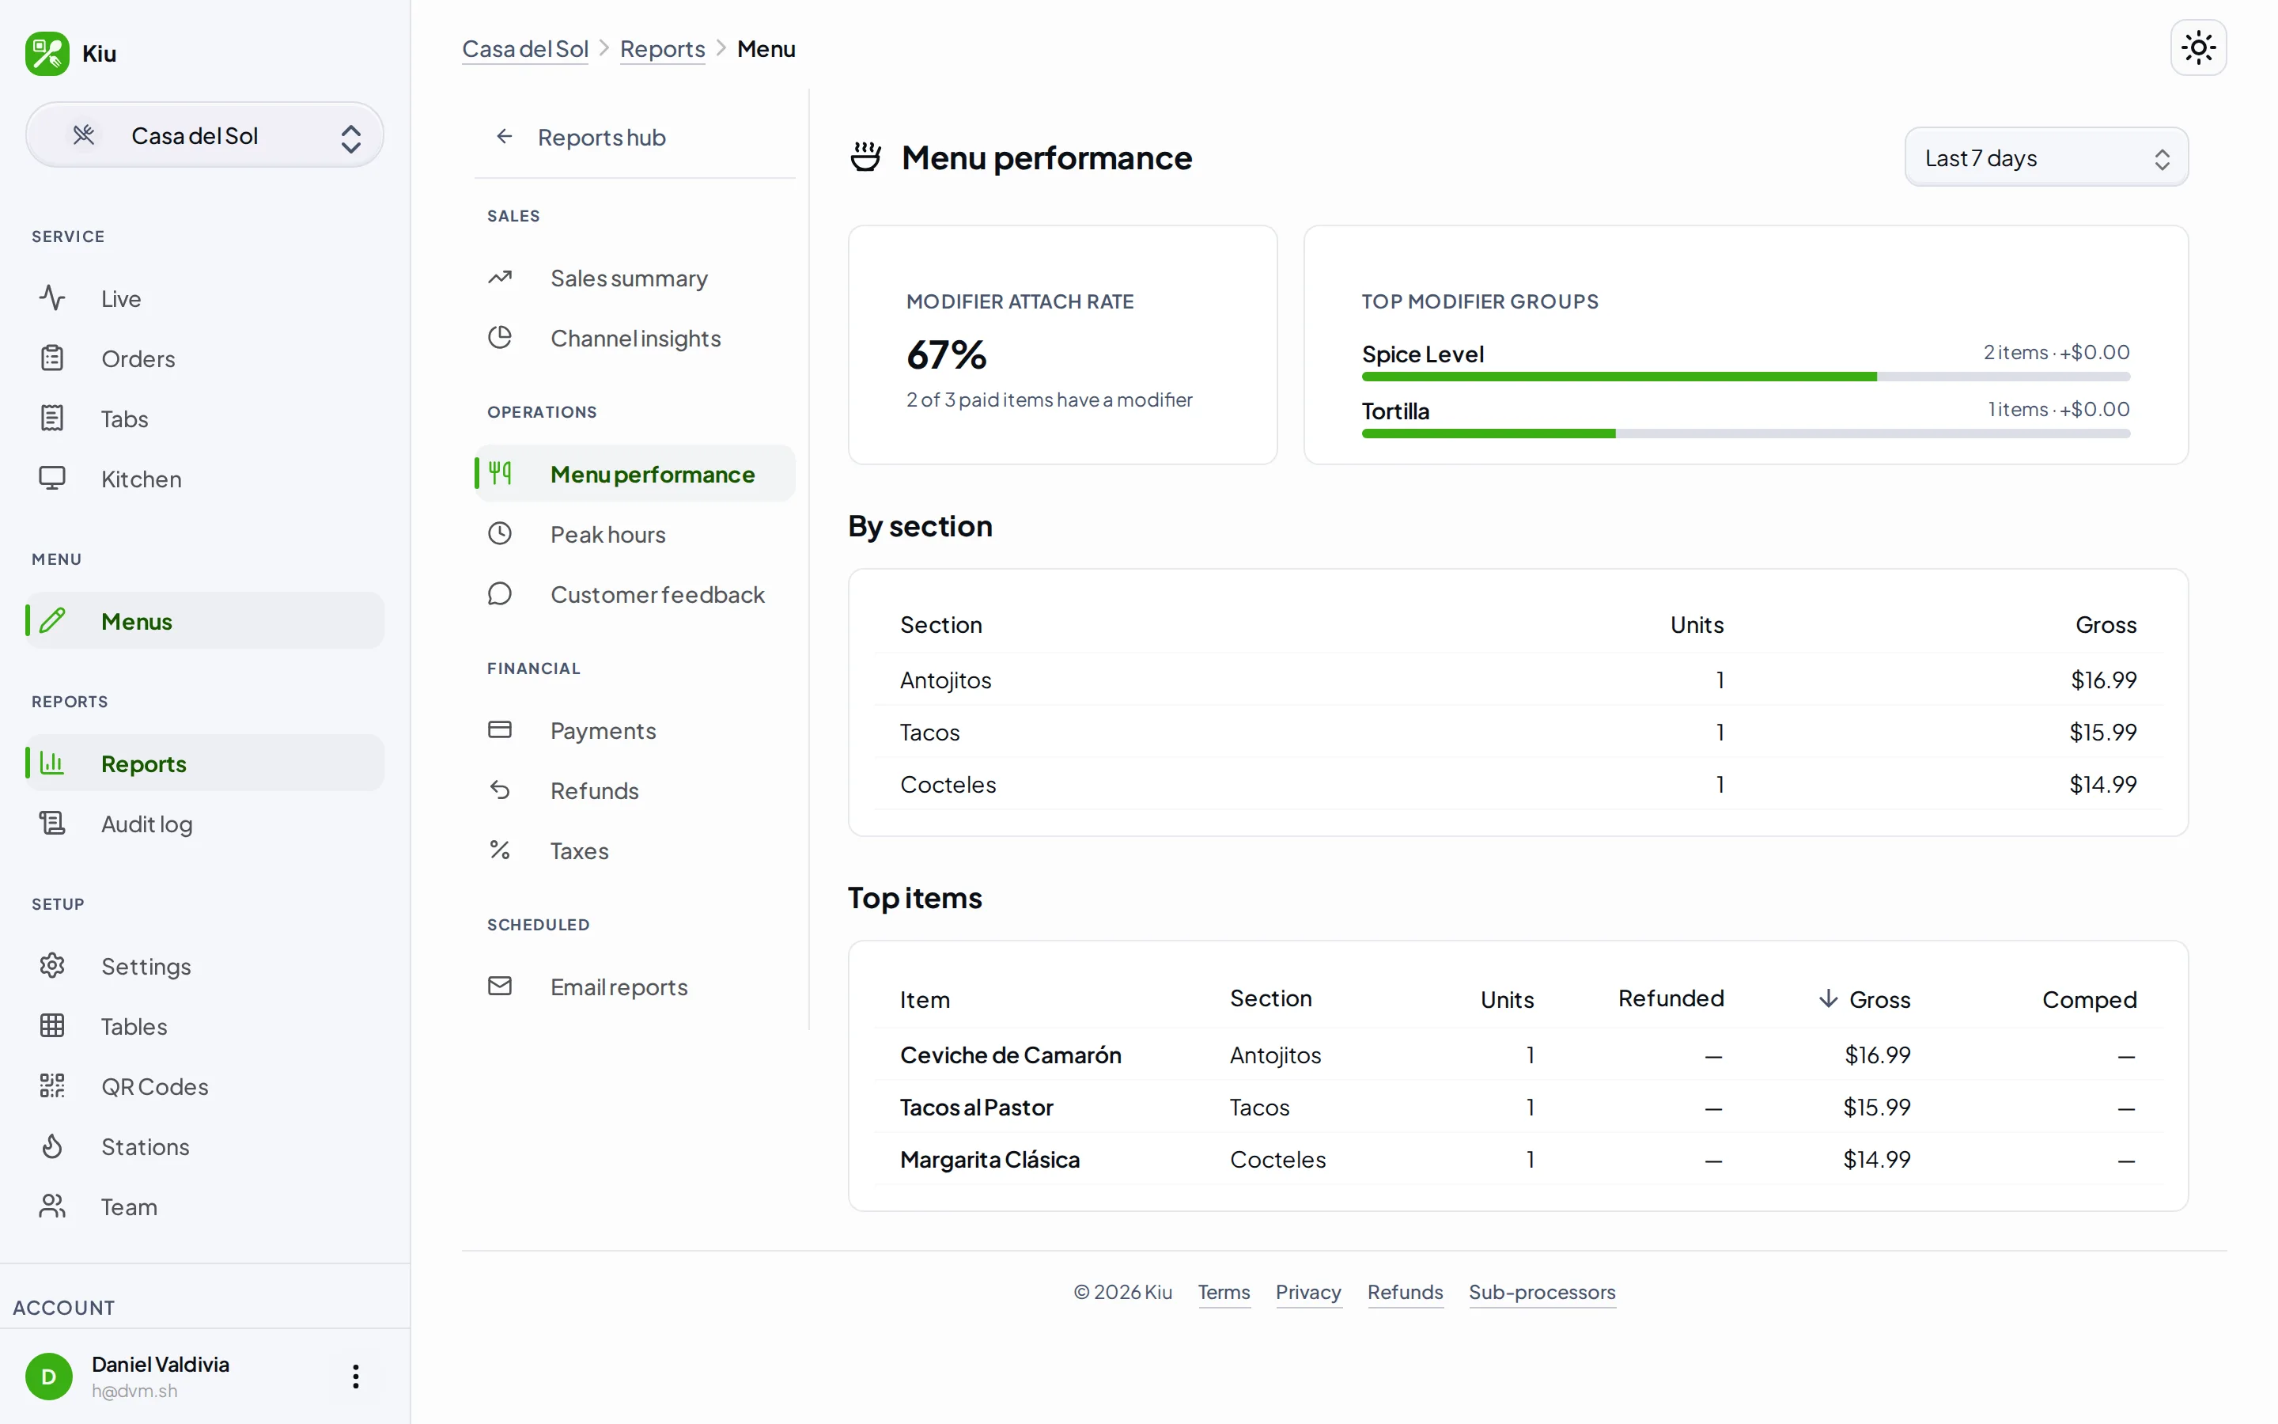Click the Menu performance heading bowl icon
The image size is (2278, 1424).
(x=866, y=157)
